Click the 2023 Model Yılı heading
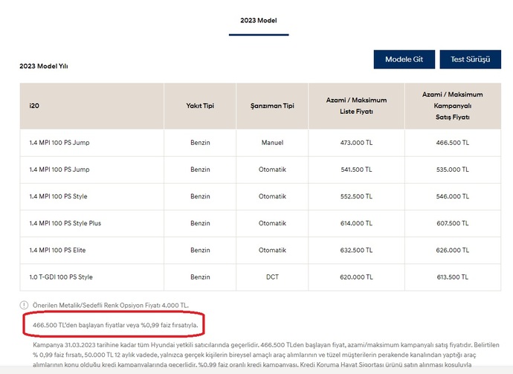This screenshot has height=374, width=513. click(44, 65)
